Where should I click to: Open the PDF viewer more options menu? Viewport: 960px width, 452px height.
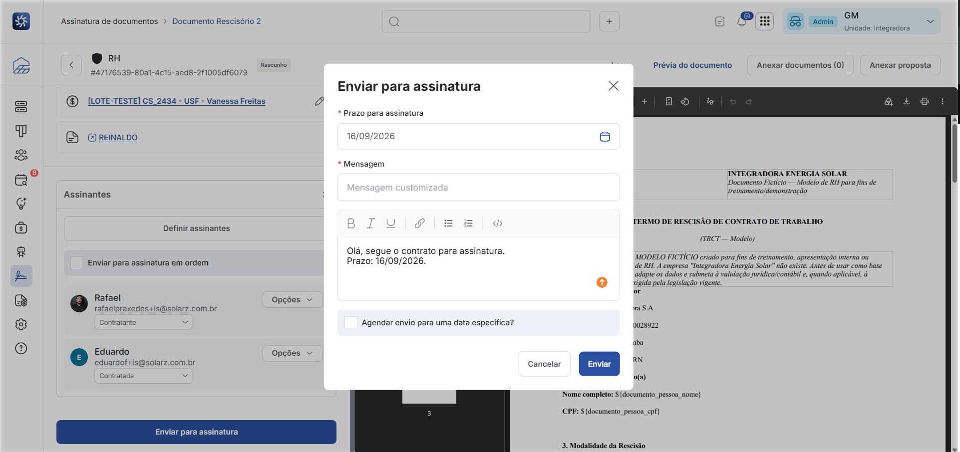[x=943, y=101]
